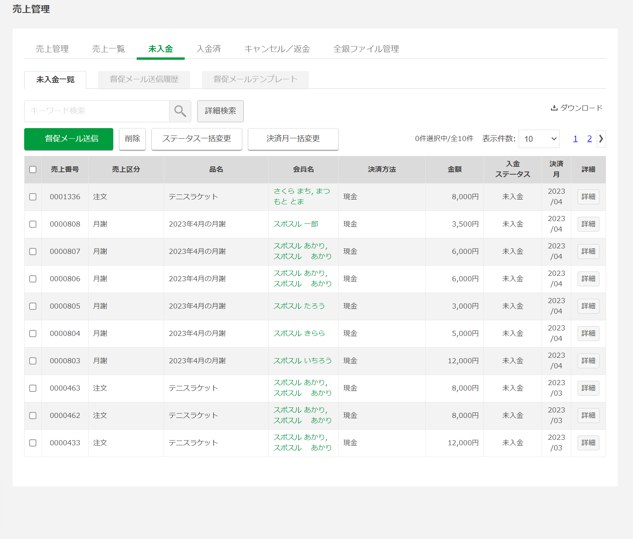Viewport: 633px width, 539px height.
Task: Open 詳細 for sale 0000805
Action: [x=588, y=306]
